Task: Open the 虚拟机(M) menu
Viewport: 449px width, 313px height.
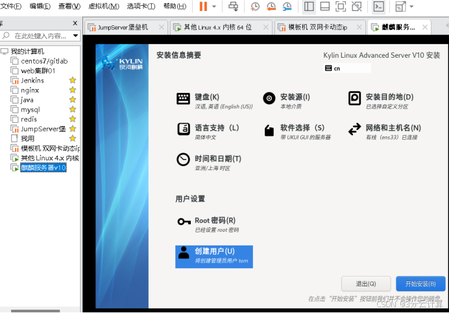Action: point(103,6)
